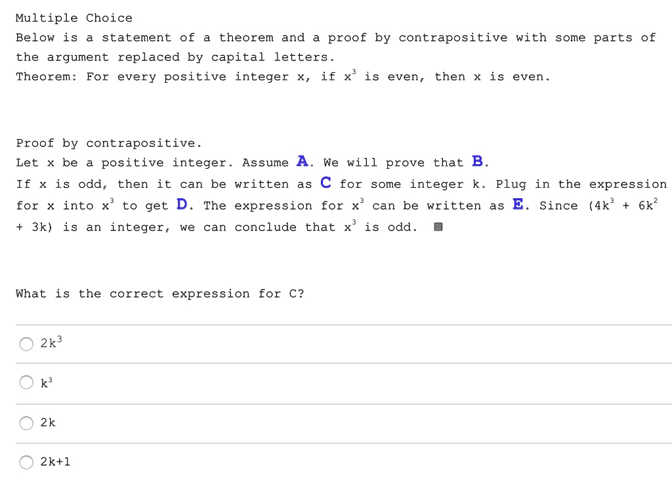The width and height of the screenshot is (672, 478).
Task: Select the radio button for 2k
Action: coord(26,423)
